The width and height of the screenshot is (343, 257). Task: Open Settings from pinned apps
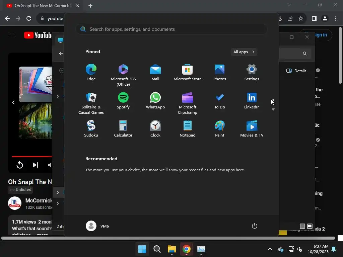(252, 73)
